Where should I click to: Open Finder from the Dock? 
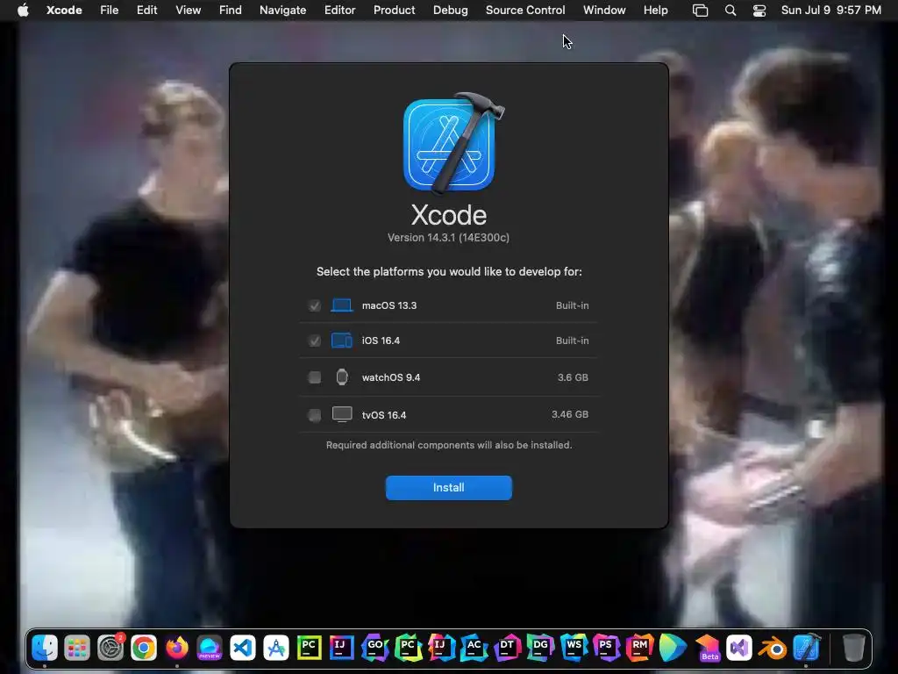coord(45,648)
